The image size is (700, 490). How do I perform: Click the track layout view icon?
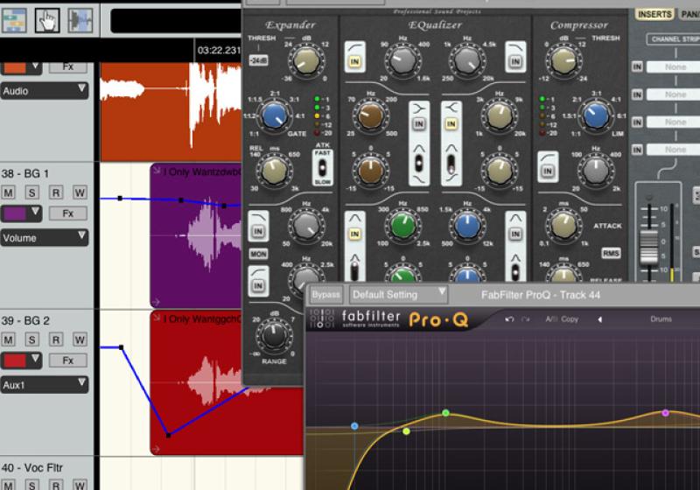[x=13, y=19]
